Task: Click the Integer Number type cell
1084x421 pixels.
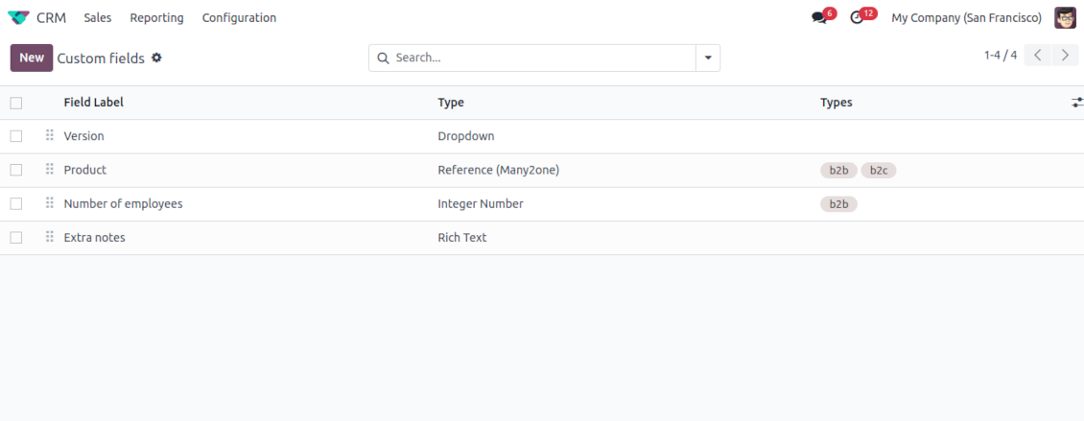Action: 481,204
